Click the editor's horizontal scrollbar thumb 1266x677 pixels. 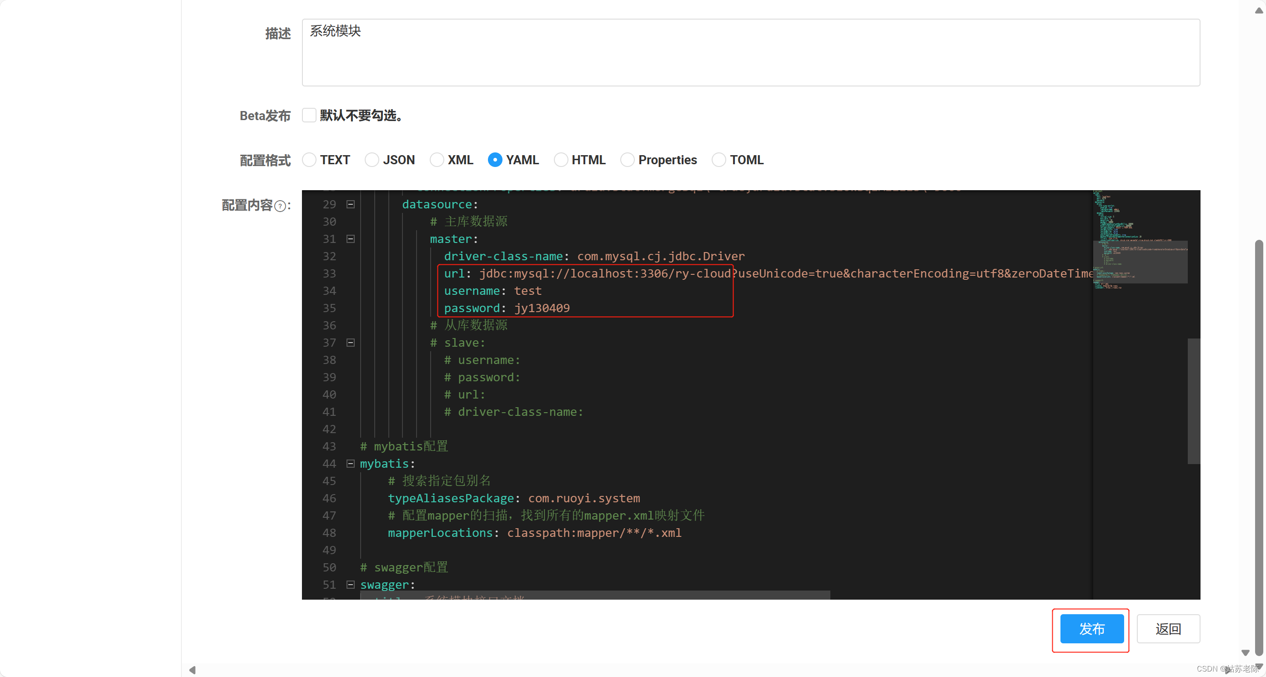point(595,595)
